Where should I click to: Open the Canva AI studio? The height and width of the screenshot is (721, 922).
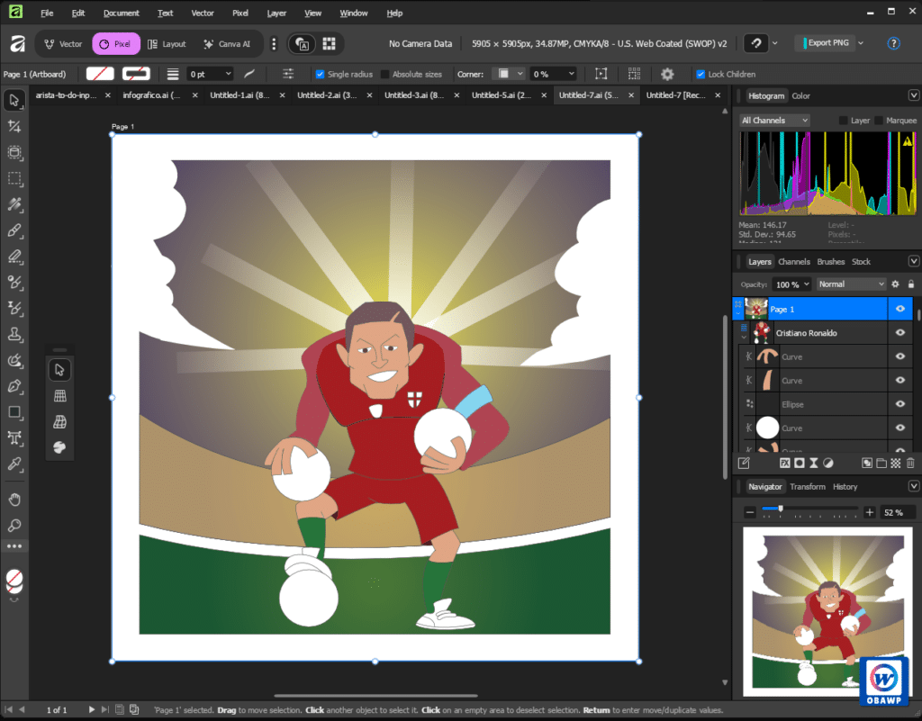[x=227, y=44]
